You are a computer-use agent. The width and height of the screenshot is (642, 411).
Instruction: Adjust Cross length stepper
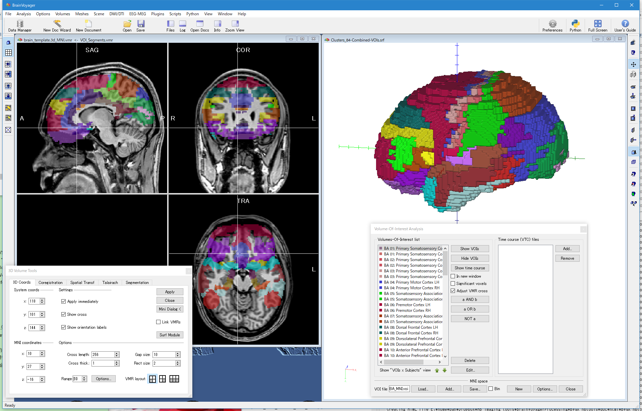(x=117, y=355)
